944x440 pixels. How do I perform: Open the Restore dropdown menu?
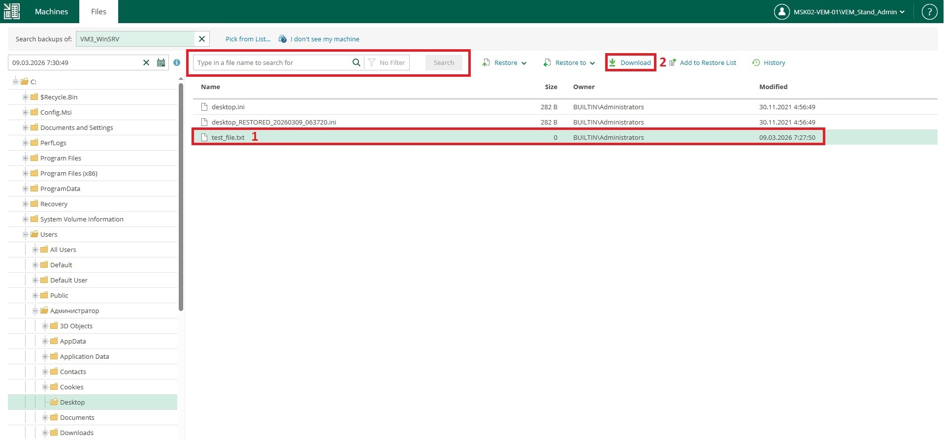[505, 63]
